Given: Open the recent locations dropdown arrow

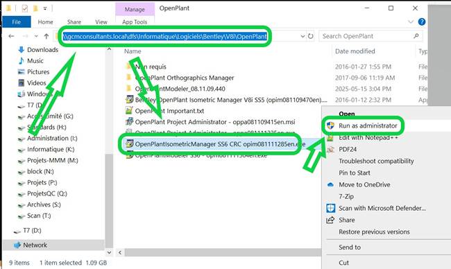Looking at the screenshot, I should (x=36, y=36).
